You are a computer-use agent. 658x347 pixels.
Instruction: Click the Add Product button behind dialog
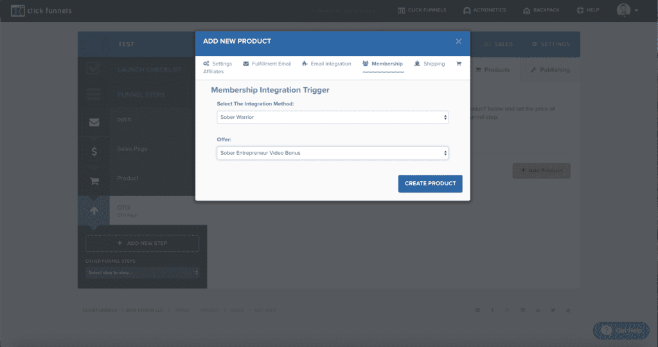tap(541, 171)
